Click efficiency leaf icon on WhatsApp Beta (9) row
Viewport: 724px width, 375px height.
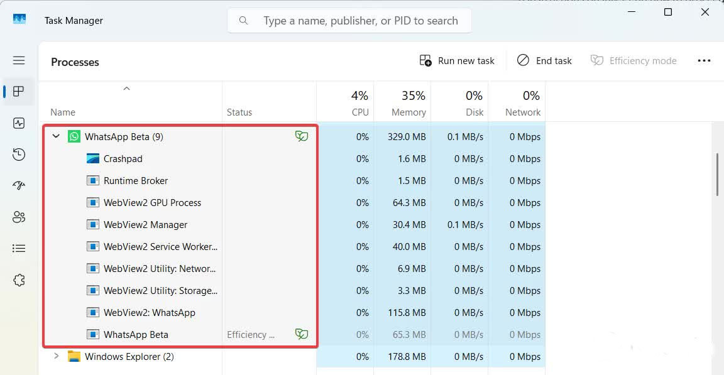[x=302, y=136]
